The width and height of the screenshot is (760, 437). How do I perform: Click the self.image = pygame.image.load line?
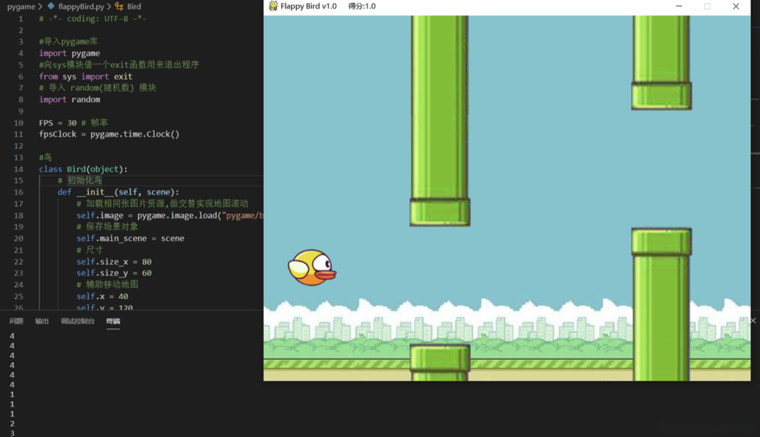(x=170, y=215)
